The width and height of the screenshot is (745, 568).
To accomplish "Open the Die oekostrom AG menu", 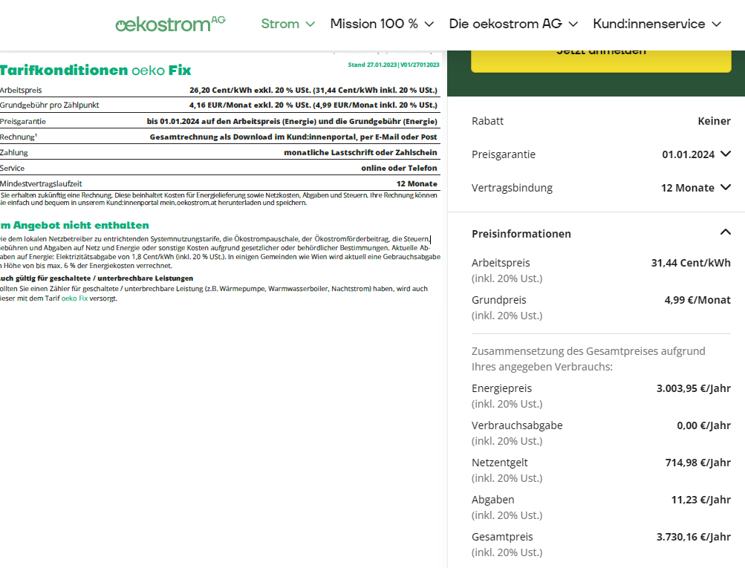I will (x=513, y=24).
